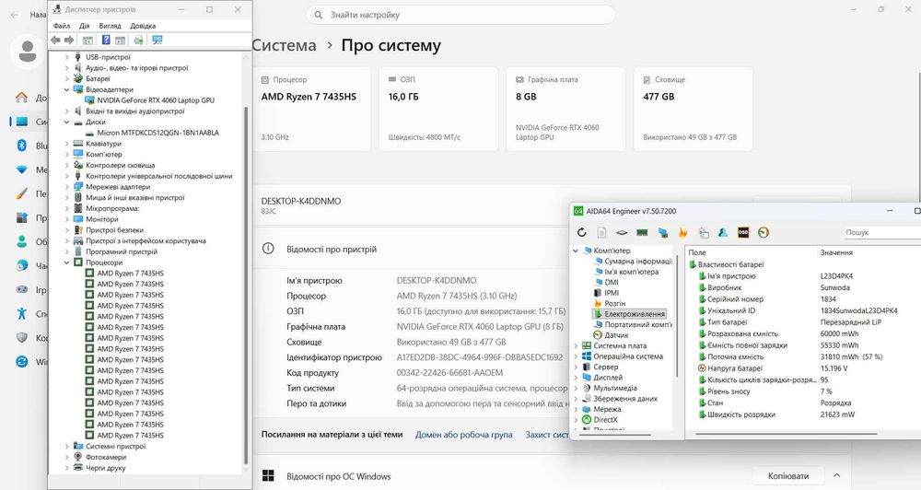Select Електроживлення in AIDA64 tree
Image resolution: width=921 pixels, height=490 pixels.
635,314
